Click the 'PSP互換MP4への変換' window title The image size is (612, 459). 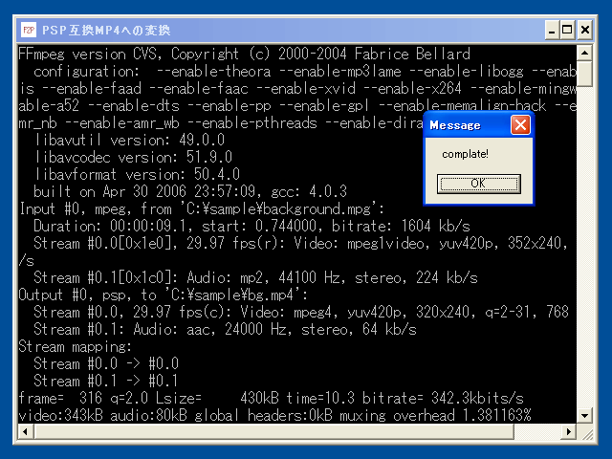(106, 30)
